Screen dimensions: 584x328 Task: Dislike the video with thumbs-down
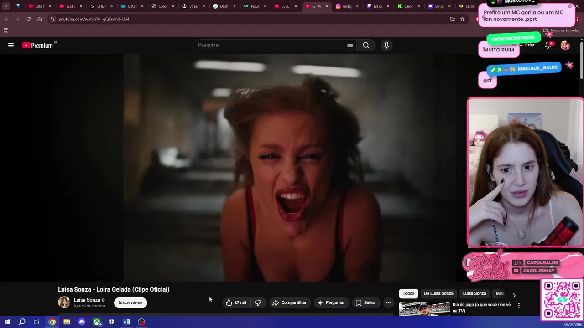point(258,302)
